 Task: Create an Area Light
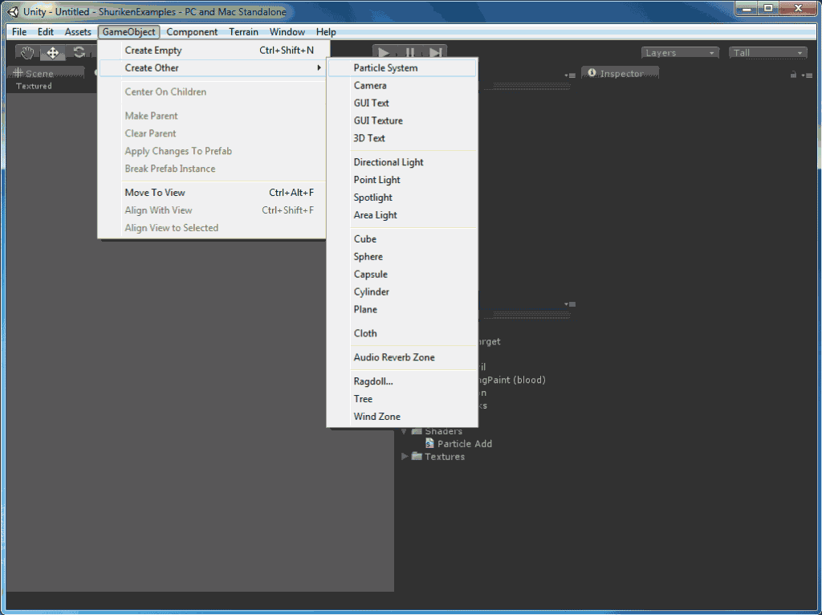(402, 215)
